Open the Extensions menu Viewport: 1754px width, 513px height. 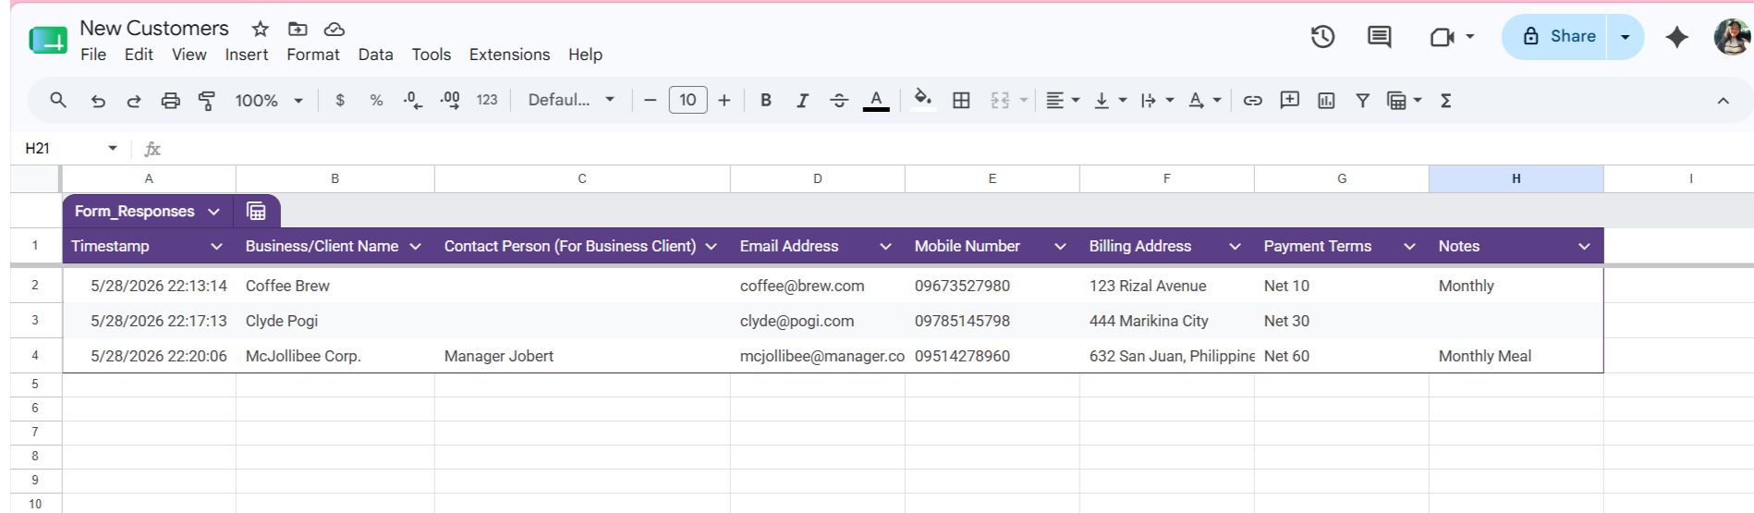tap(509, 55)
